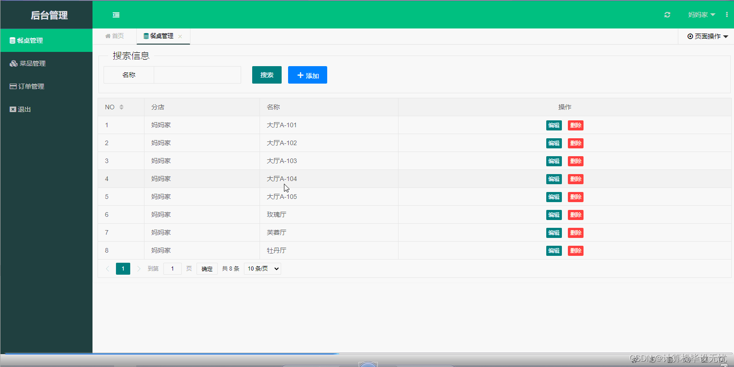Select the 玫瑰厅 name cell

click(x=329, y=215)
